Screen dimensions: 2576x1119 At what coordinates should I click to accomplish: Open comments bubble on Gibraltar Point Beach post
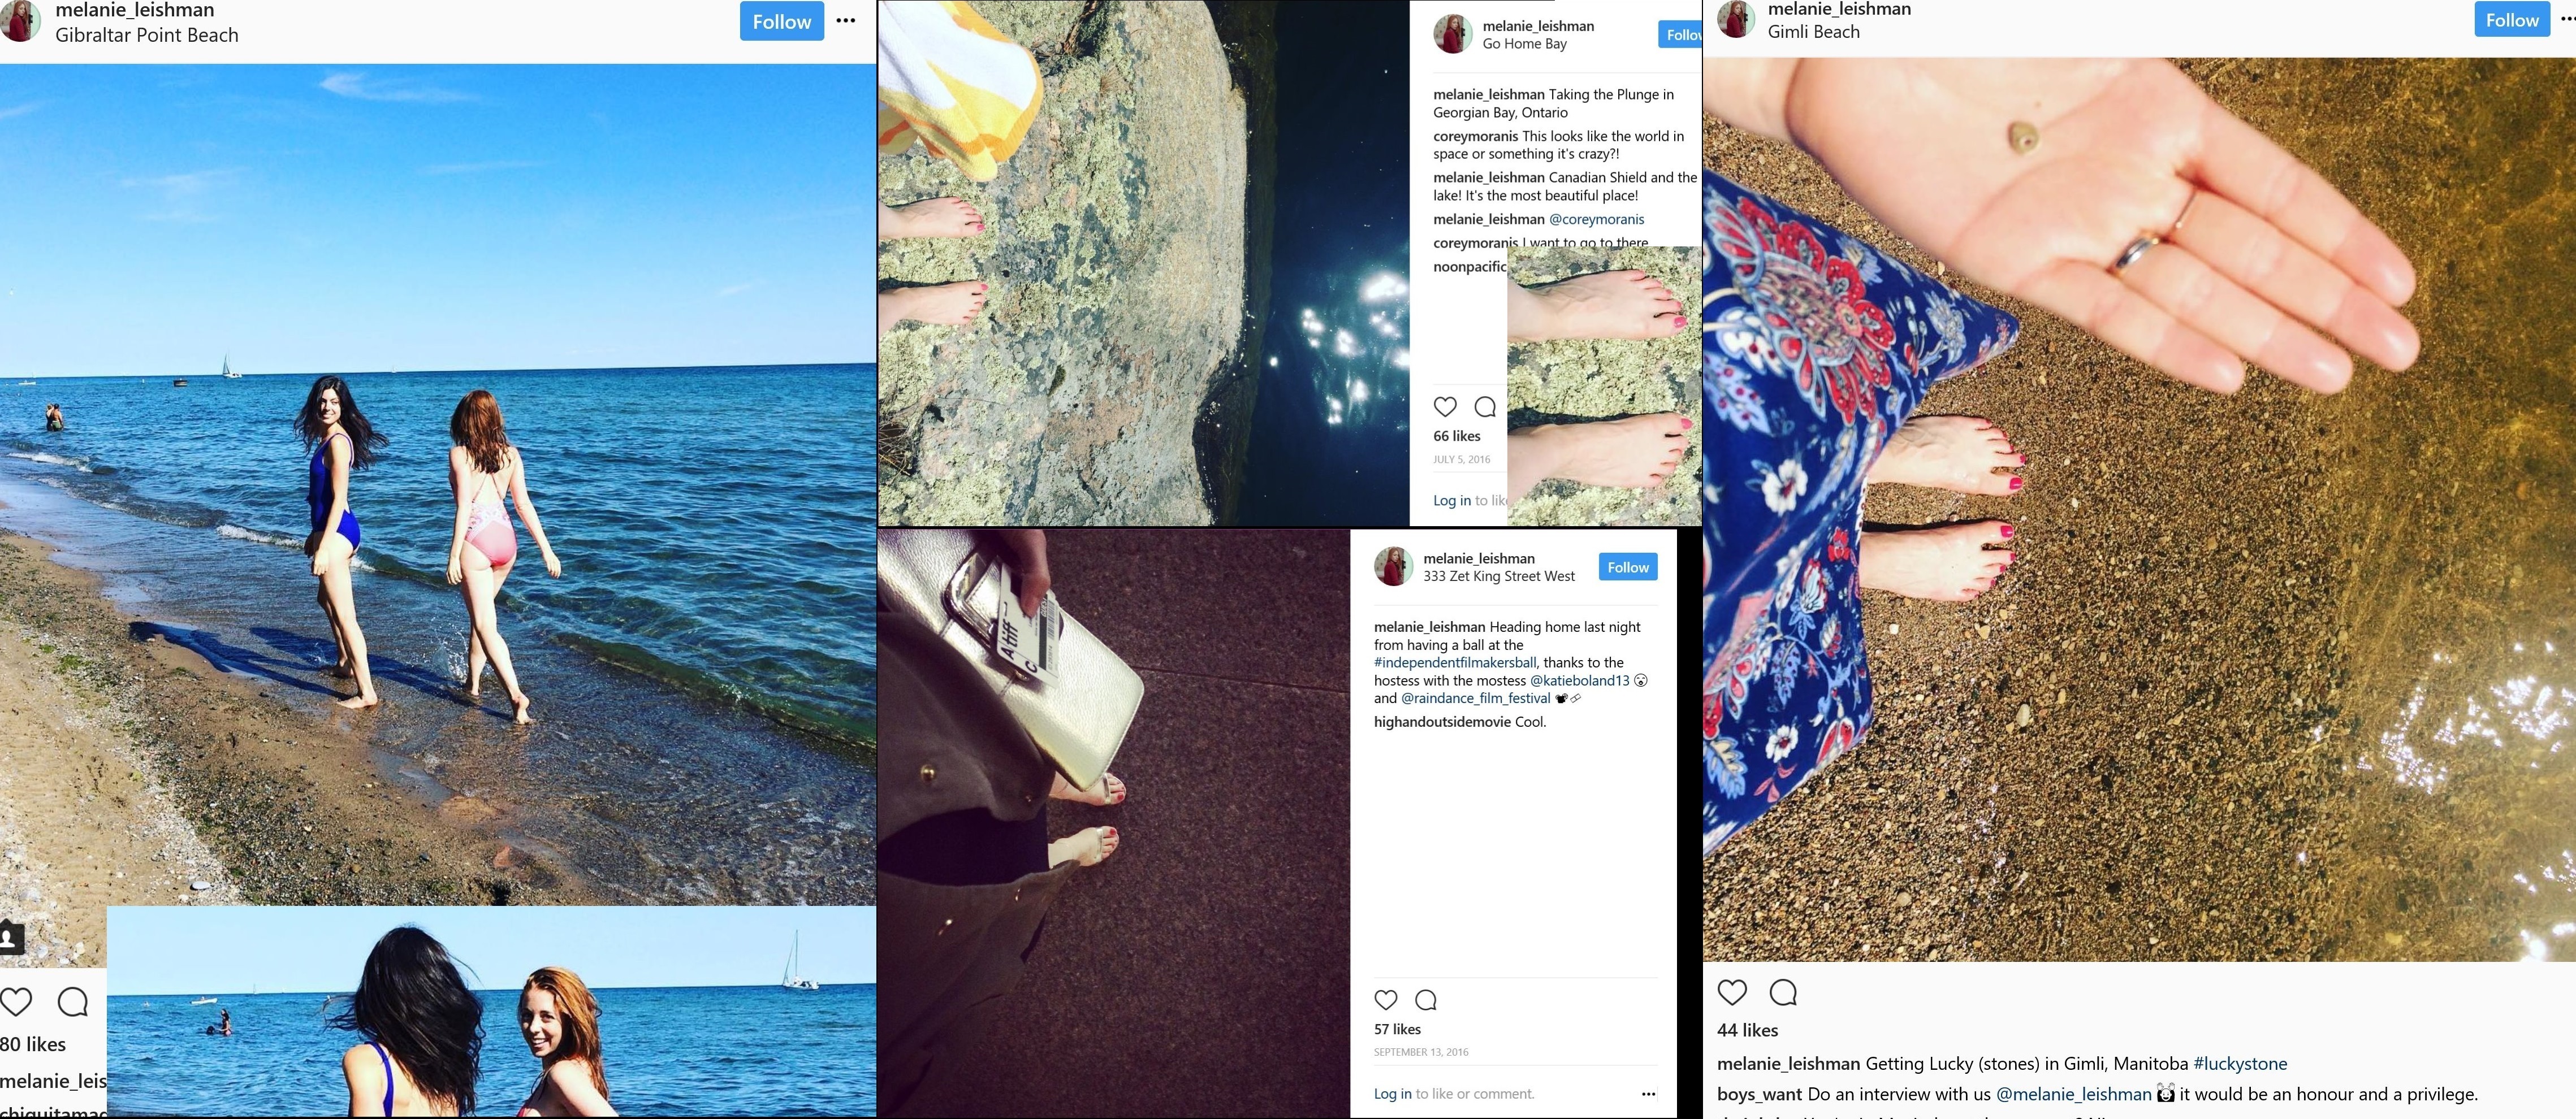coord(73,1001)
